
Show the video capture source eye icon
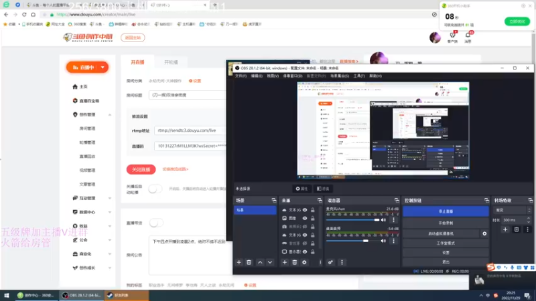pyautogui.click(x=305, y=226)
